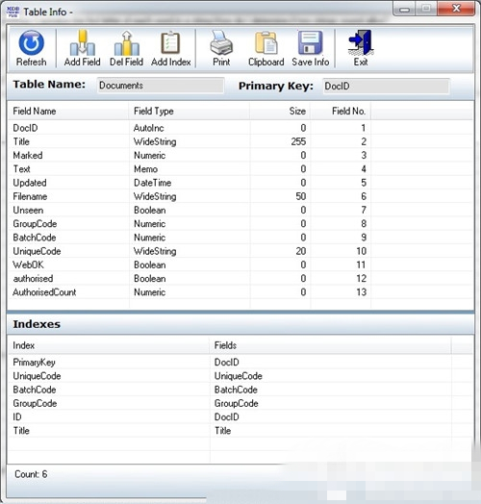This screenshot has width=481, height=504.
Task: Click the Index column header
Action: point(109,345)
